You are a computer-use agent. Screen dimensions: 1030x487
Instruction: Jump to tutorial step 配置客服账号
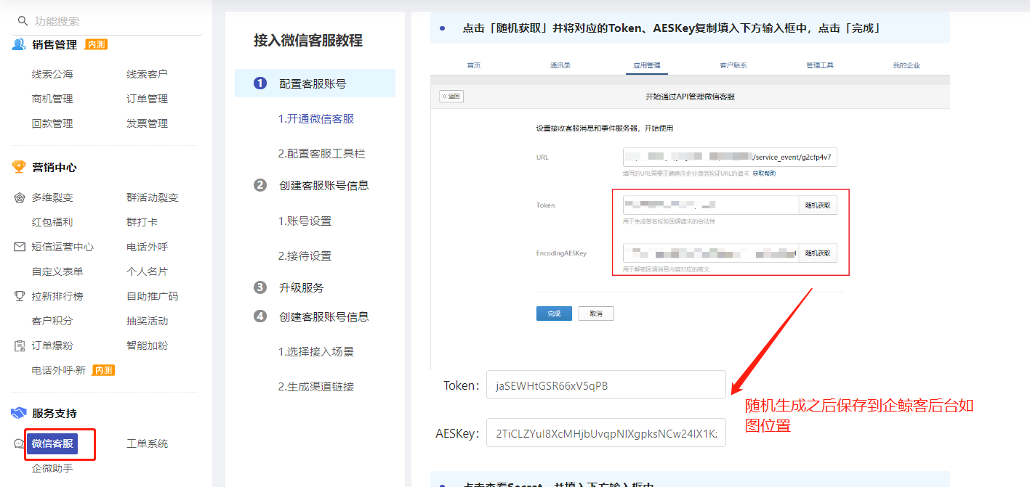(x=315, y=83)
